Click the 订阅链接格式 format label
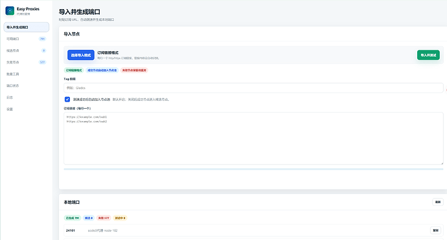Viewport: 447px width, 240px height. [x=108, y=52]
